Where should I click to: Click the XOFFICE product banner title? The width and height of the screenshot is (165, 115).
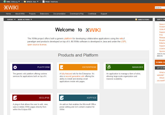(x=91, y=98)
